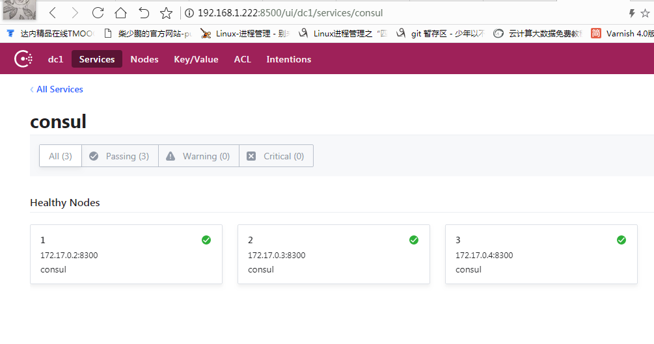The height and width of the screenshot is (344, 654).
Task: Open the node card with 172.17.0.4:8300
Action: (541, 254)
